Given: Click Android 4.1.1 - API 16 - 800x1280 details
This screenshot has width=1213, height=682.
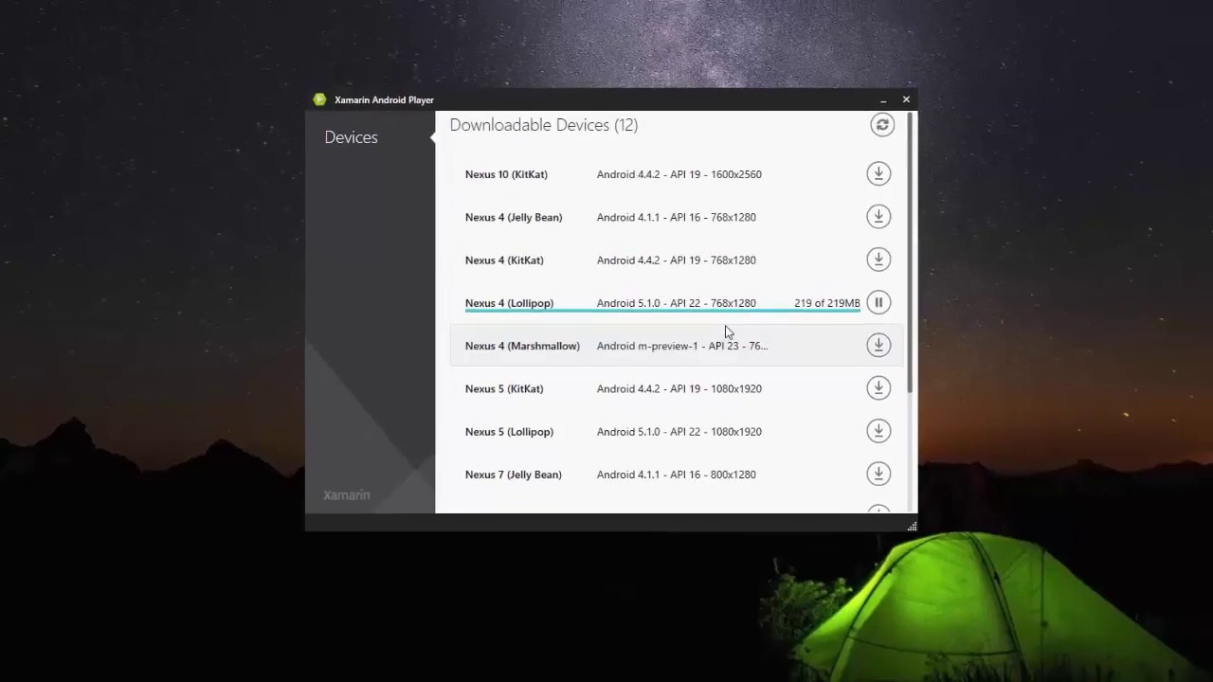Looking at the screenshot, I should (x=677, y=475).
